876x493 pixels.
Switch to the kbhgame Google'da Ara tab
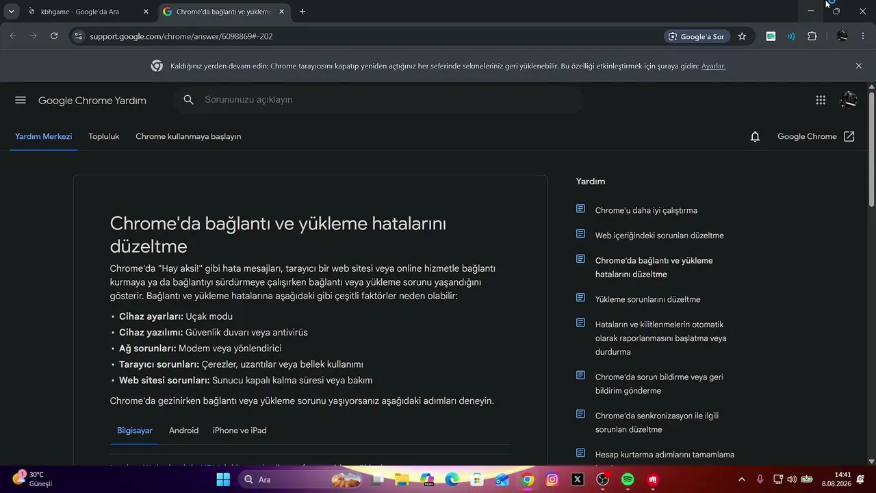pyautogui.click(x=88, y=12)
